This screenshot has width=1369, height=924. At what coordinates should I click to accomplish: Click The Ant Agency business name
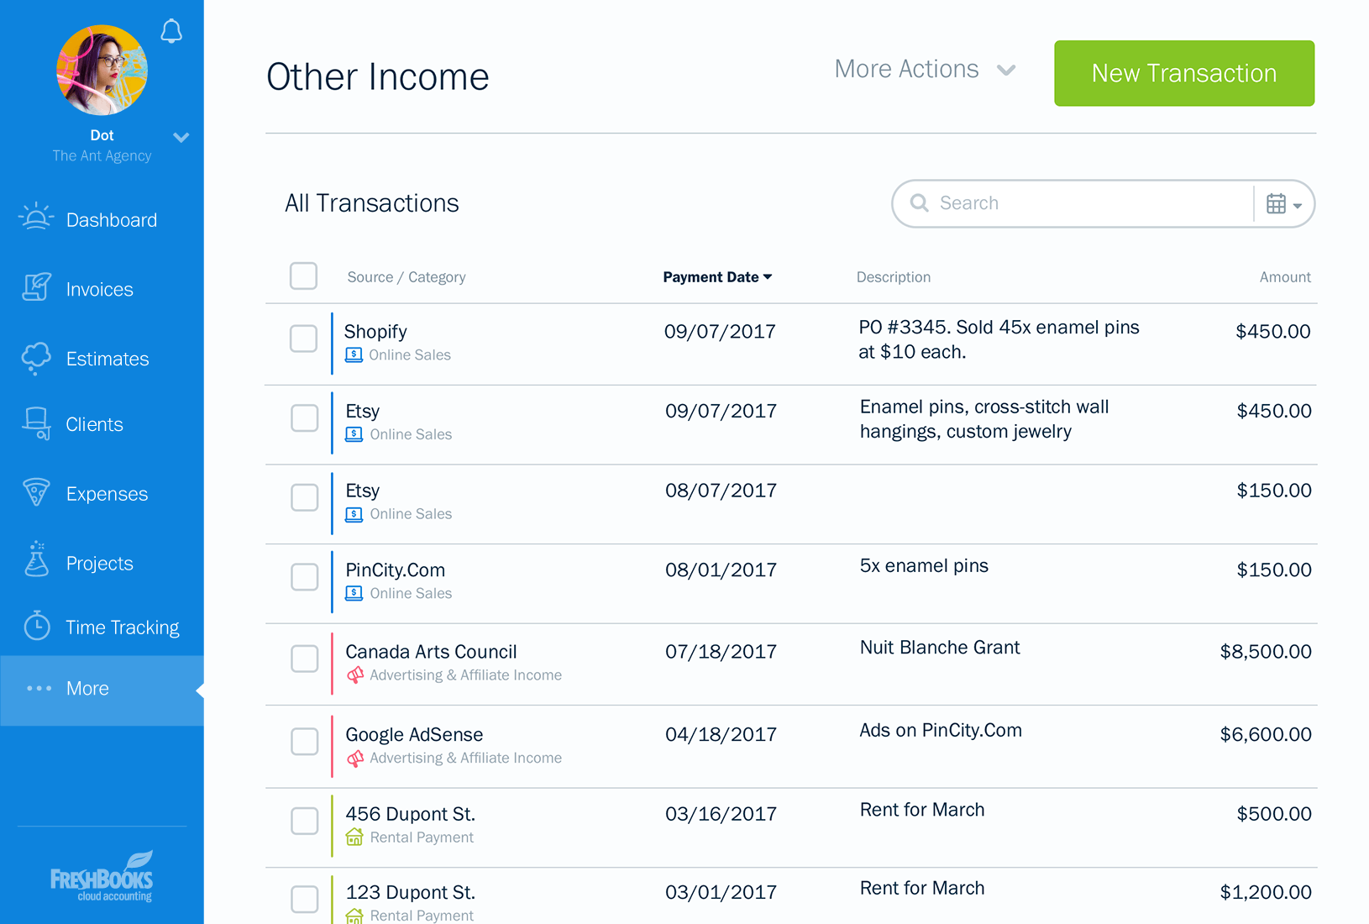click(102, 156)
